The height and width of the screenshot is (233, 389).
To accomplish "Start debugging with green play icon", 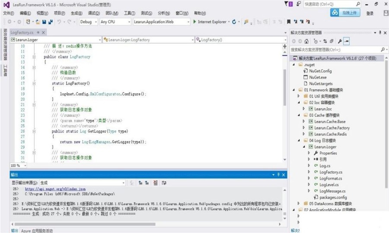I will click(194, 22).
